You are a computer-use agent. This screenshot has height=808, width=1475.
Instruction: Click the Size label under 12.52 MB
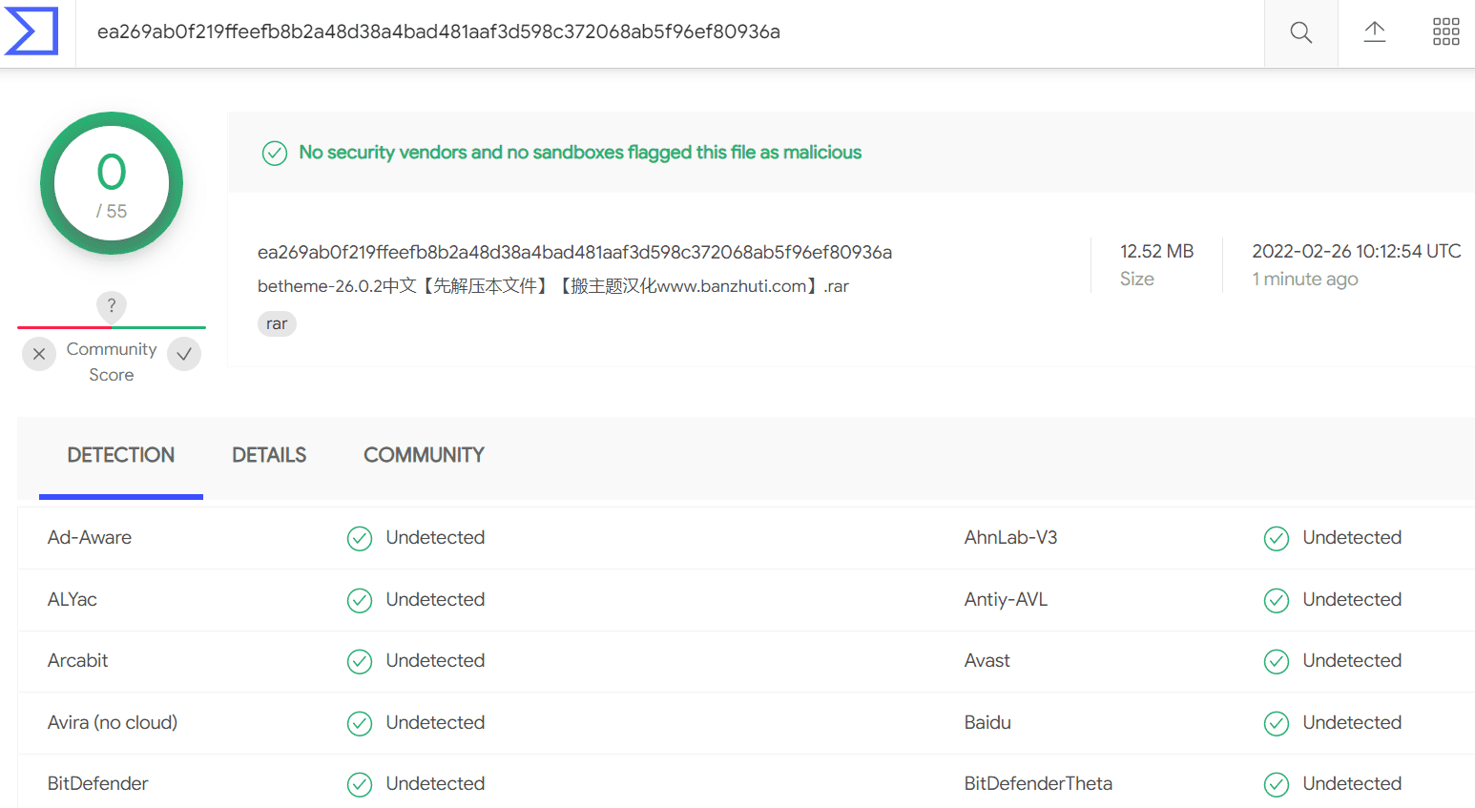(x=1137, y=279)
